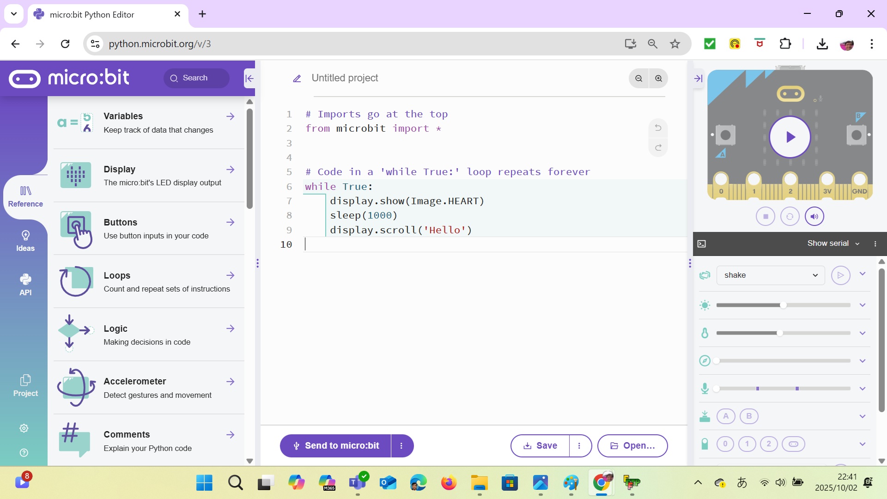Switch to the API tab

point(25,285)
